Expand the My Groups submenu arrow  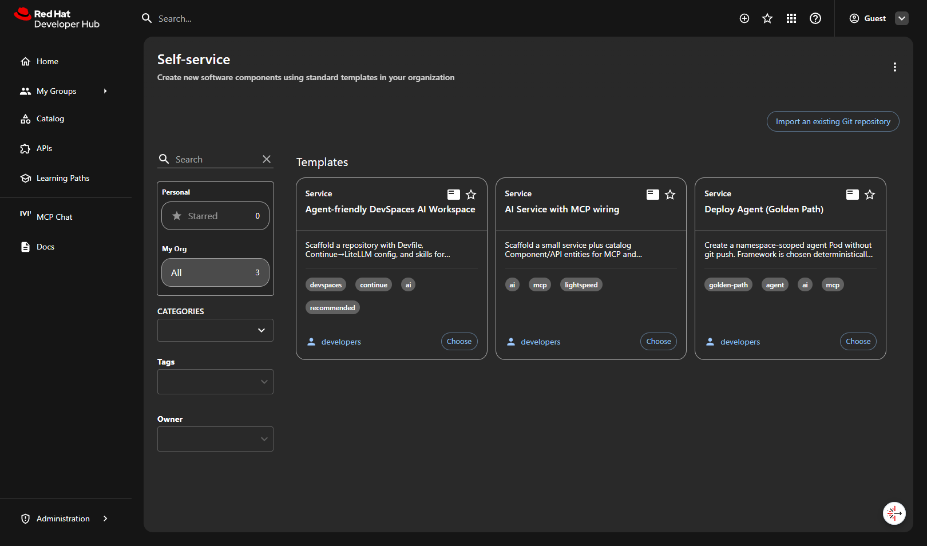[105, 91]
